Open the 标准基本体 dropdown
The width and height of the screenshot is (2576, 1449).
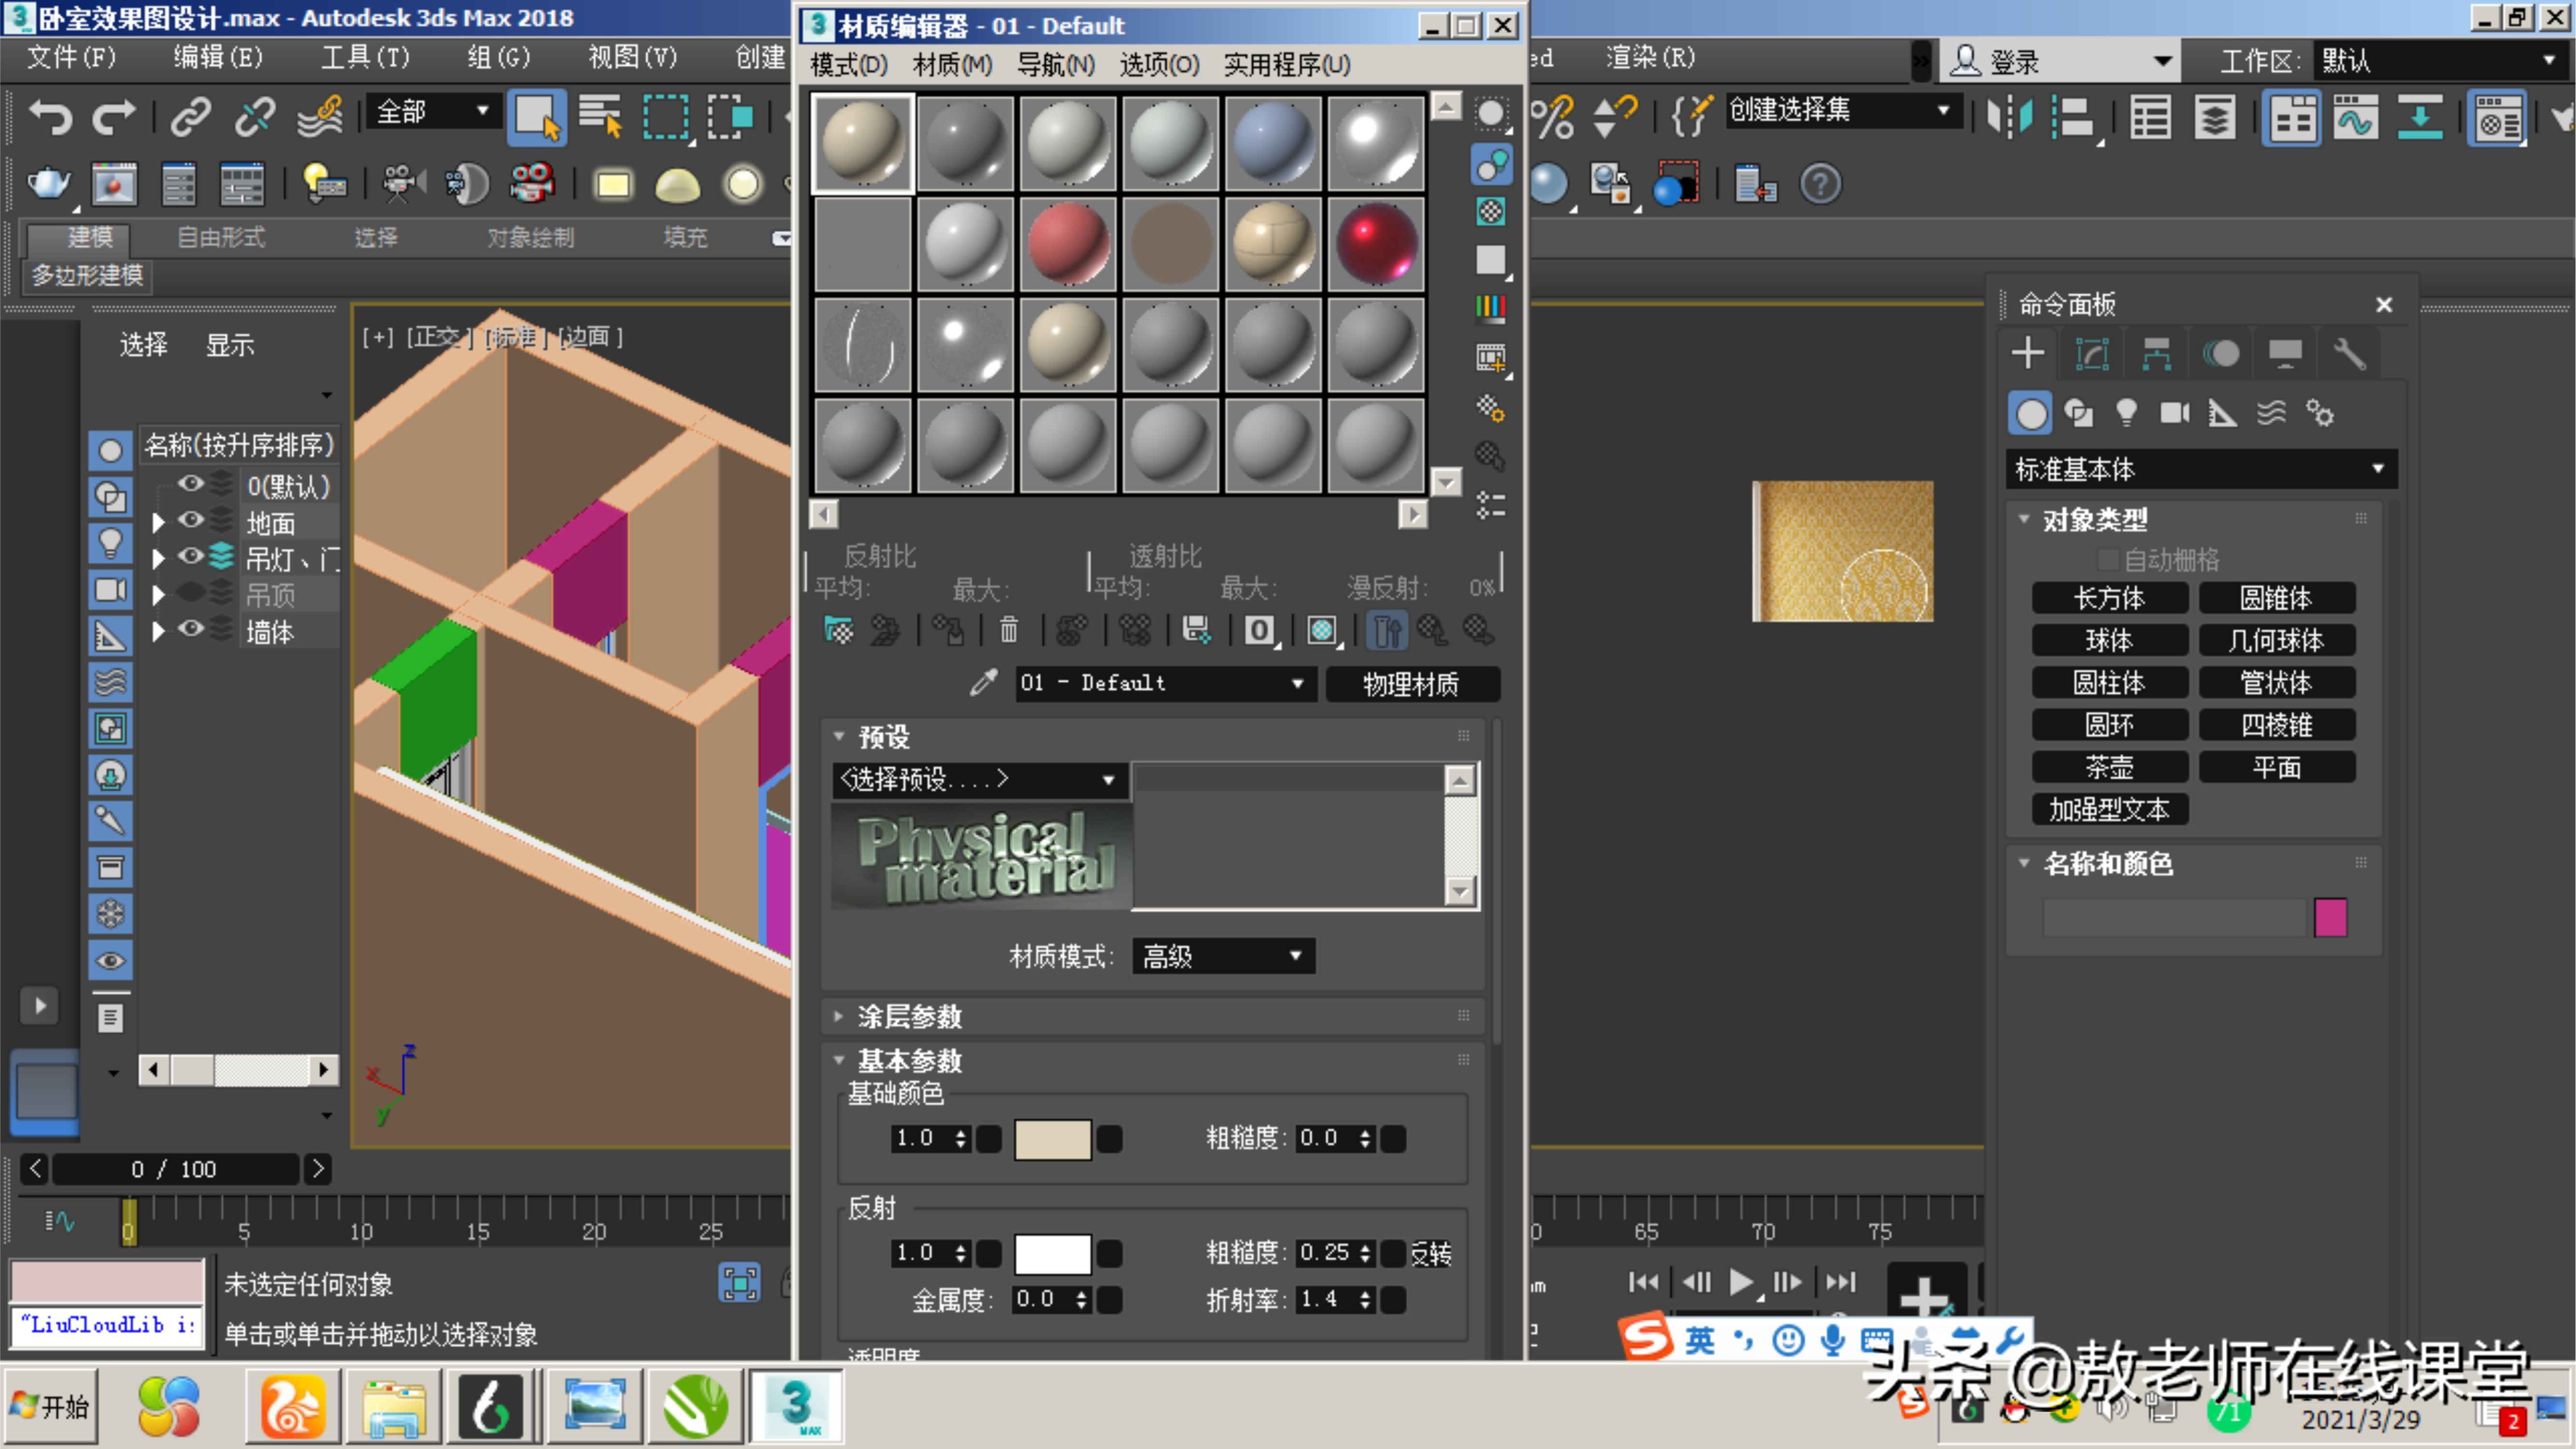(x=2200, y=469)
